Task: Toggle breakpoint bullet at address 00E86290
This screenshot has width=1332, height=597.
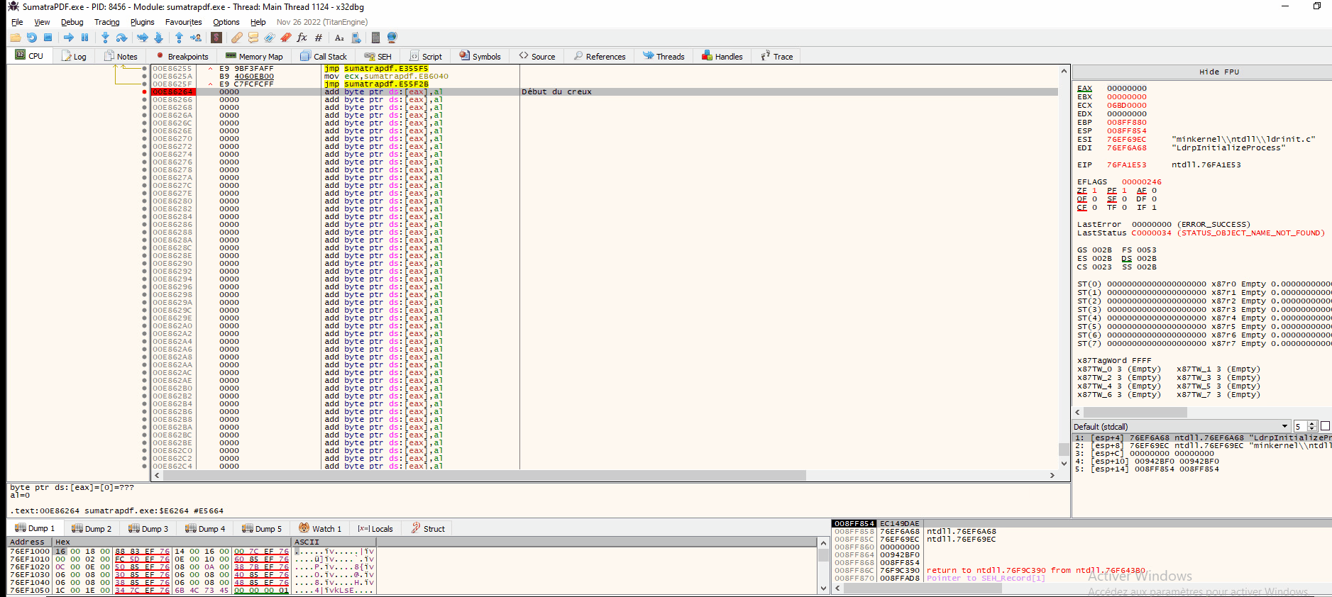Action: [x=145, y=264]
